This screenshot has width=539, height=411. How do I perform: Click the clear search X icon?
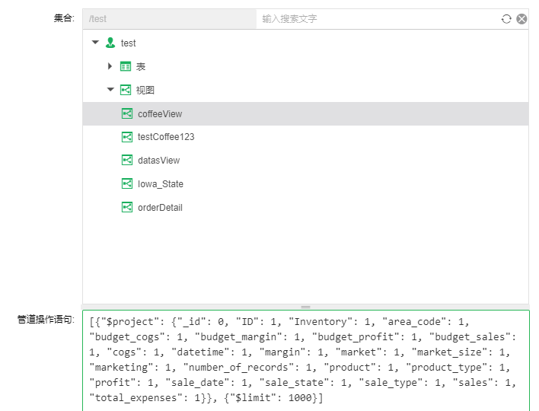click(x=521, y=19)
